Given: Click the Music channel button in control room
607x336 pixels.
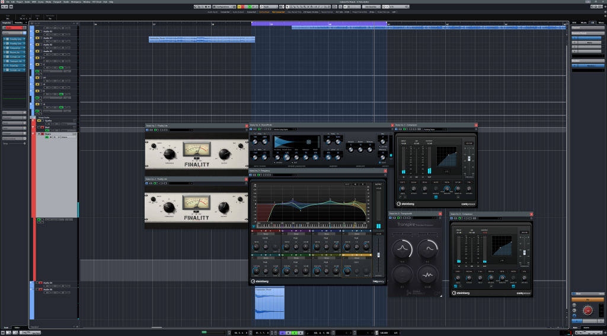Looking at the screenshot, I should pos(589,43).
